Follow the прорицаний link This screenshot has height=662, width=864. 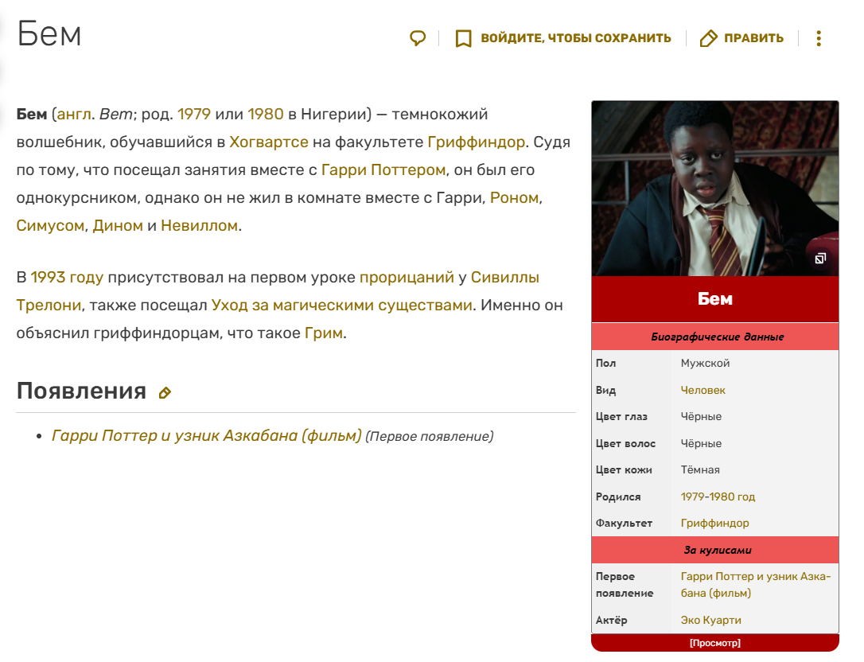[407, 277]
